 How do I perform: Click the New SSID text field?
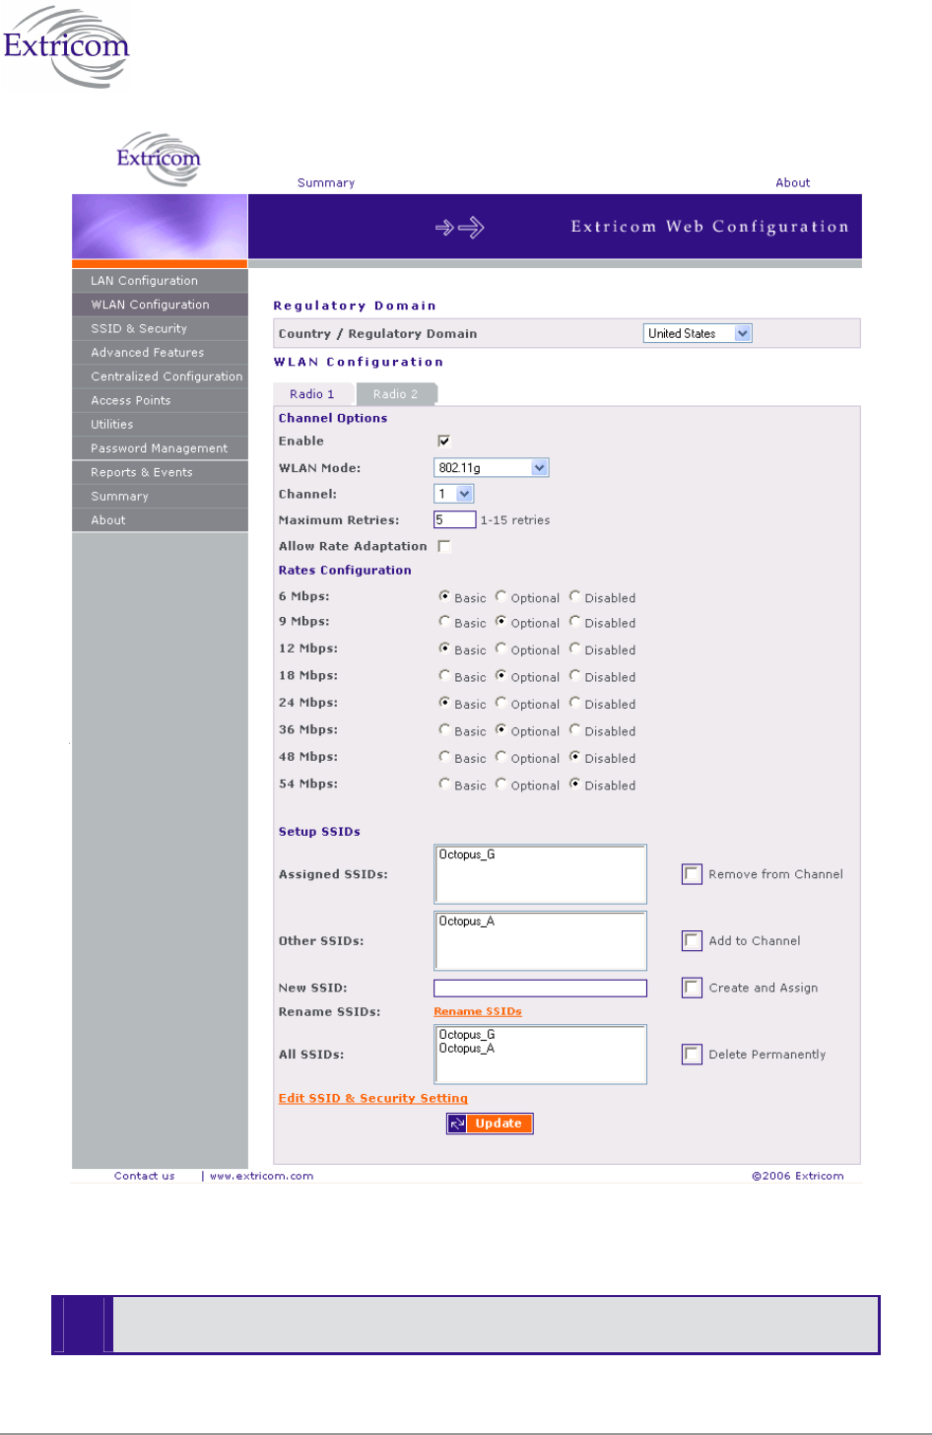(x=541, y=988)
